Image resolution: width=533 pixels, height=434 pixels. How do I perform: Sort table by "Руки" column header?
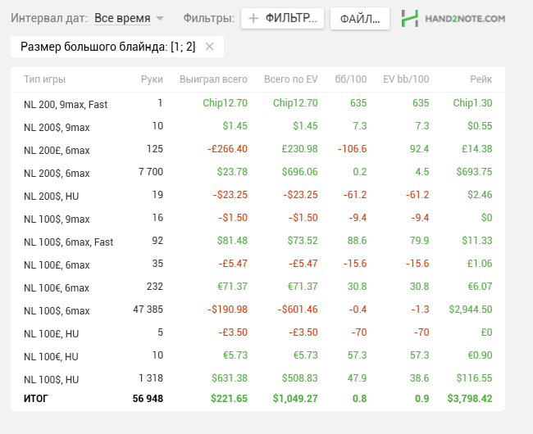[x=152, y=79]
